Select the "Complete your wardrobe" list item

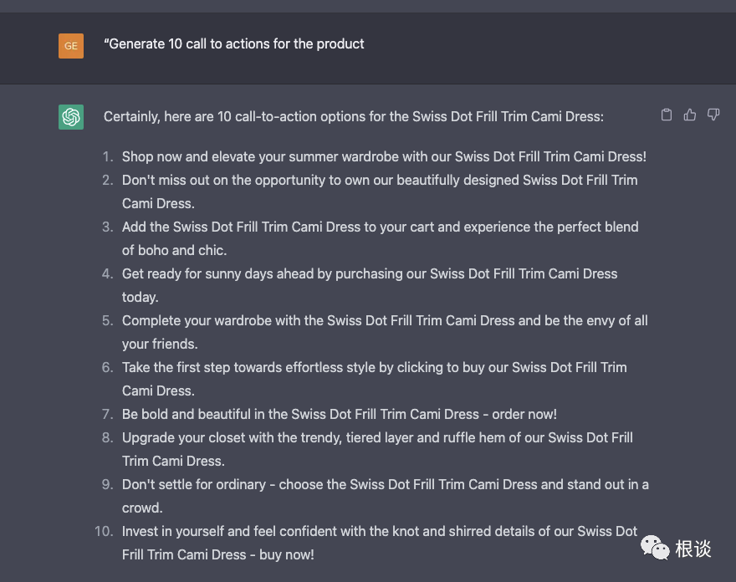(385, 320)
